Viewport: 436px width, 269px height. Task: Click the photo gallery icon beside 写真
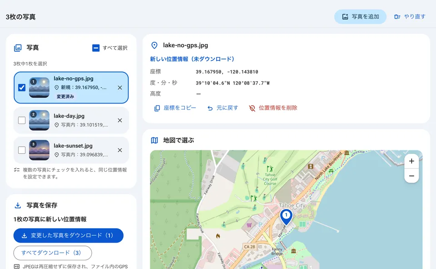click(18, 48)
